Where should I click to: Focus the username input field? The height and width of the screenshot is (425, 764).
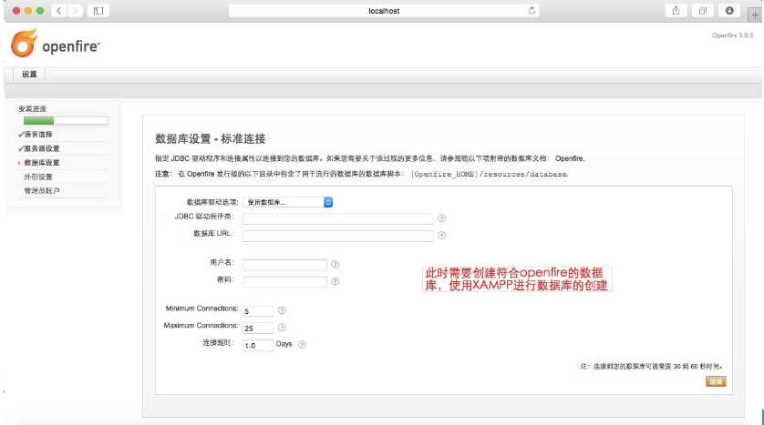284,265
